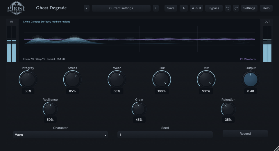This screenshot has width=279, height=151.
Task: Click the Mix 100% value box
Action: tap(206, 91)
